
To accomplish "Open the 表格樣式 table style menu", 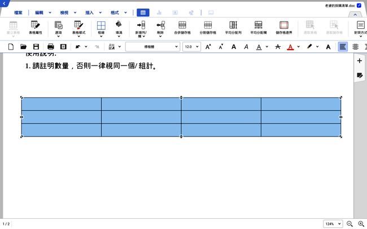I will (x=78, y=28).
